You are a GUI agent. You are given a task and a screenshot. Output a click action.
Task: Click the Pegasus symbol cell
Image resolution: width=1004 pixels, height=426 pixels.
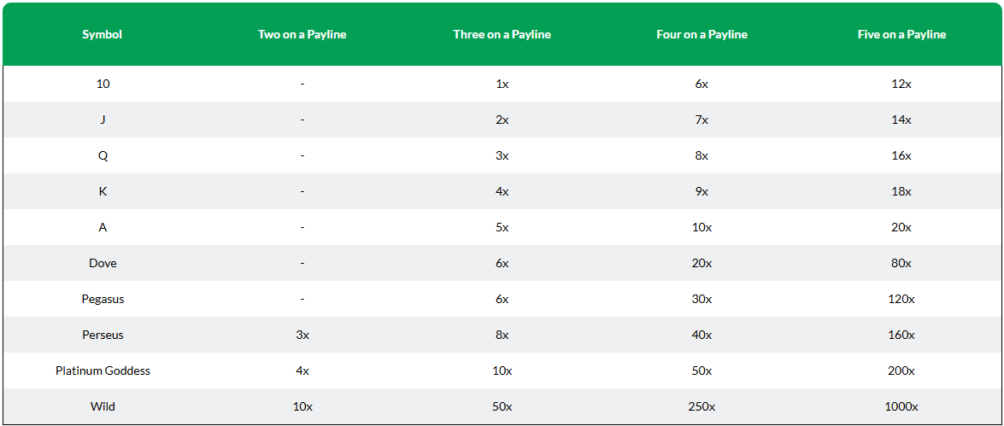coord(103,299)
